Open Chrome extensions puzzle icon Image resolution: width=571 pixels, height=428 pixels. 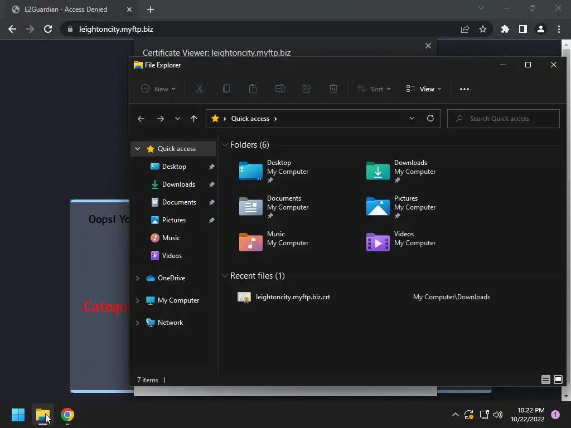505,29
